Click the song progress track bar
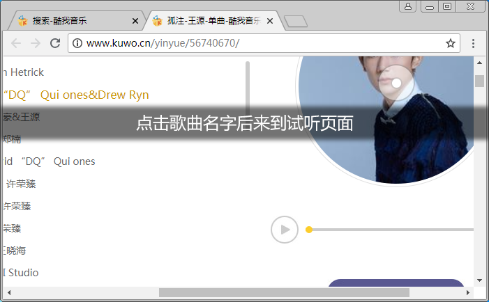 click(391, 230)
